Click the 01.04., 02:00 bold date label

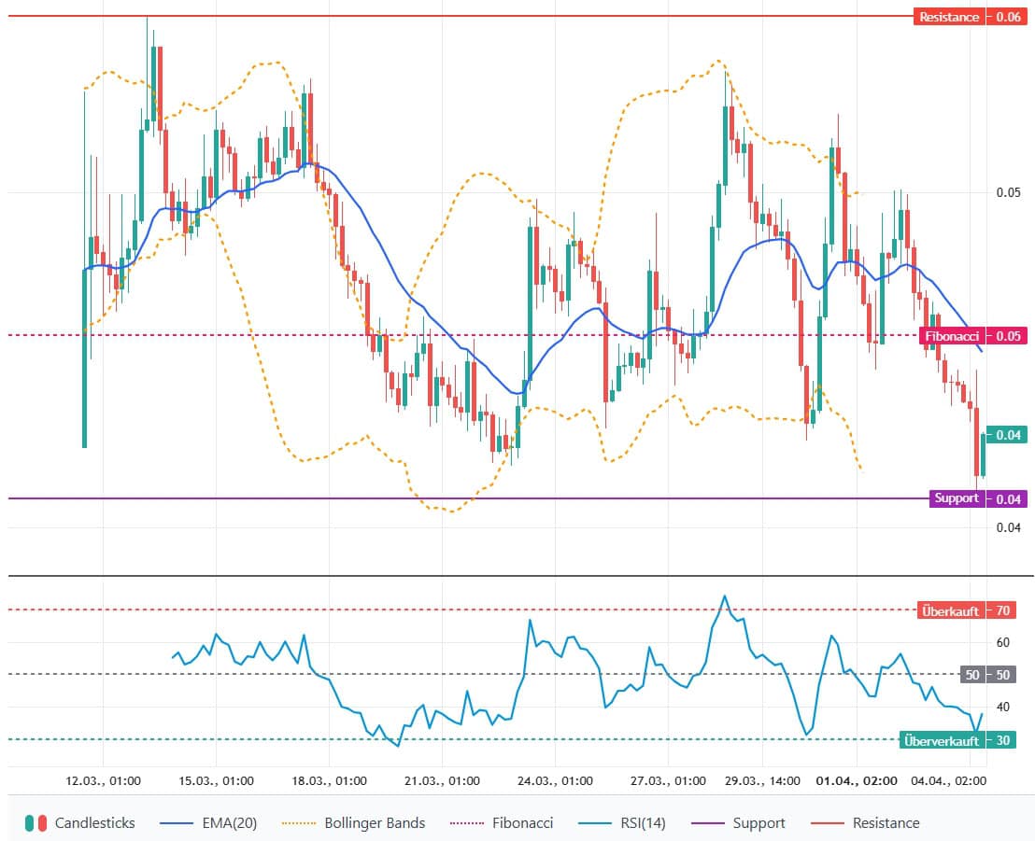pos(857,780)
